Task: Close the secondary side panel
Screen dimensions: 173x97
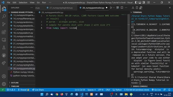Action: pos(170,8)
